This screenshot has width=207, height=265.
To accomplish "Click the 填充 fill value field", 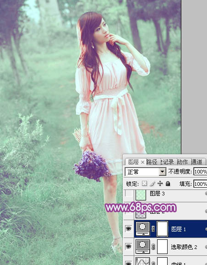I will point(200,184).
